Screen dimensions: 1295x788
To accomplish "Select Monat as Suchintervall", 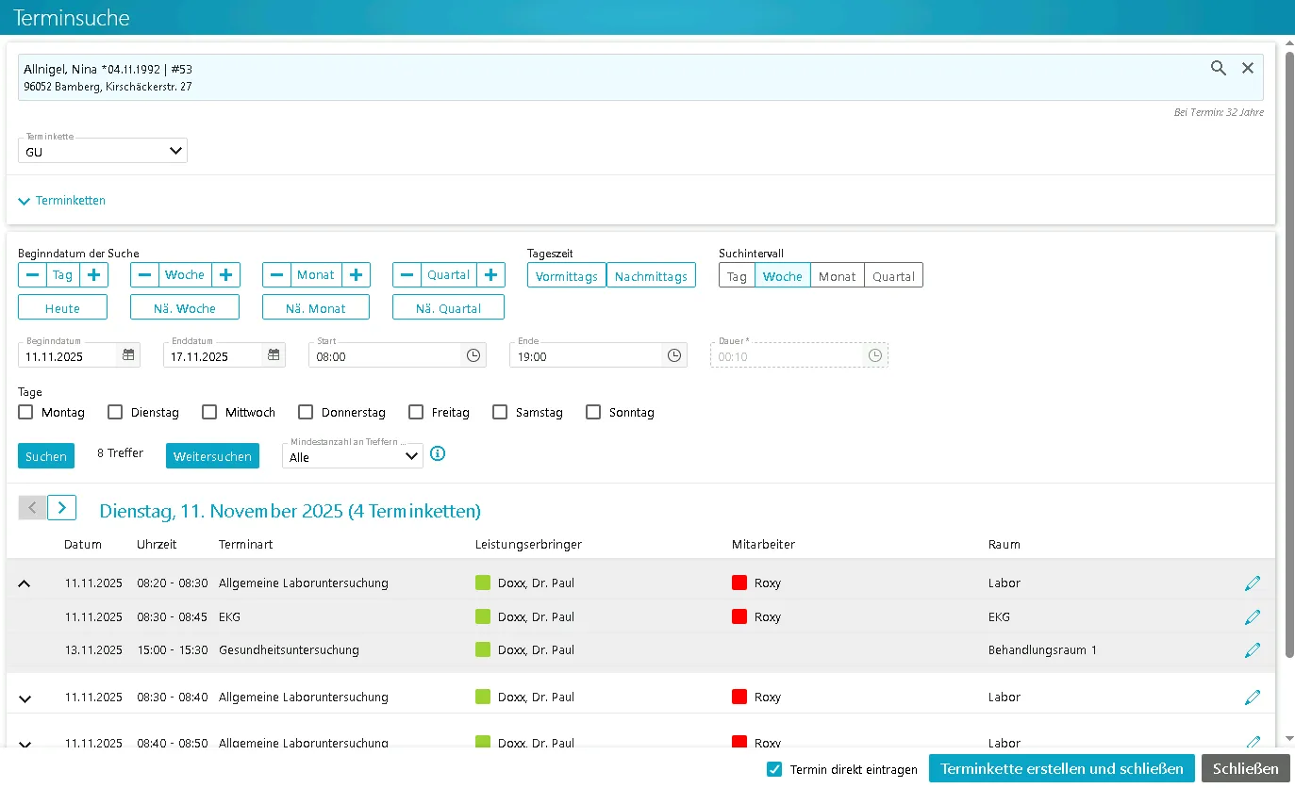I will point(837,276).
